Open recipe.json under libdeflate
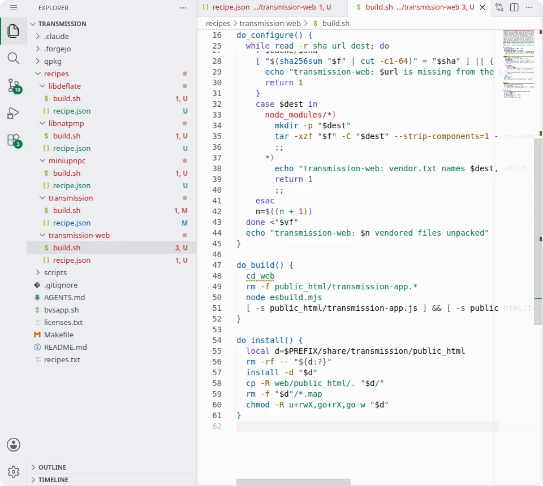 point(111,111)
